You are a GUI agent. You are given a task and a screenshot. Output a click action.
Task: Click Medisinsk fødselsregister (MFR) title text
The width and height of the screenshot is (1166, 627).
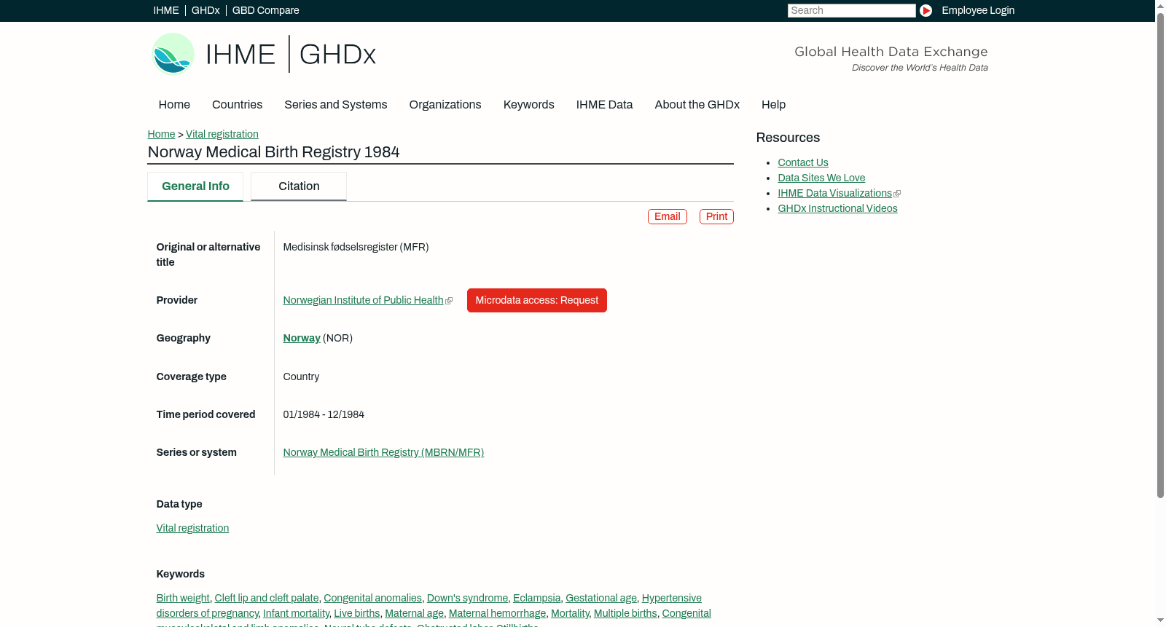[356, 248]
